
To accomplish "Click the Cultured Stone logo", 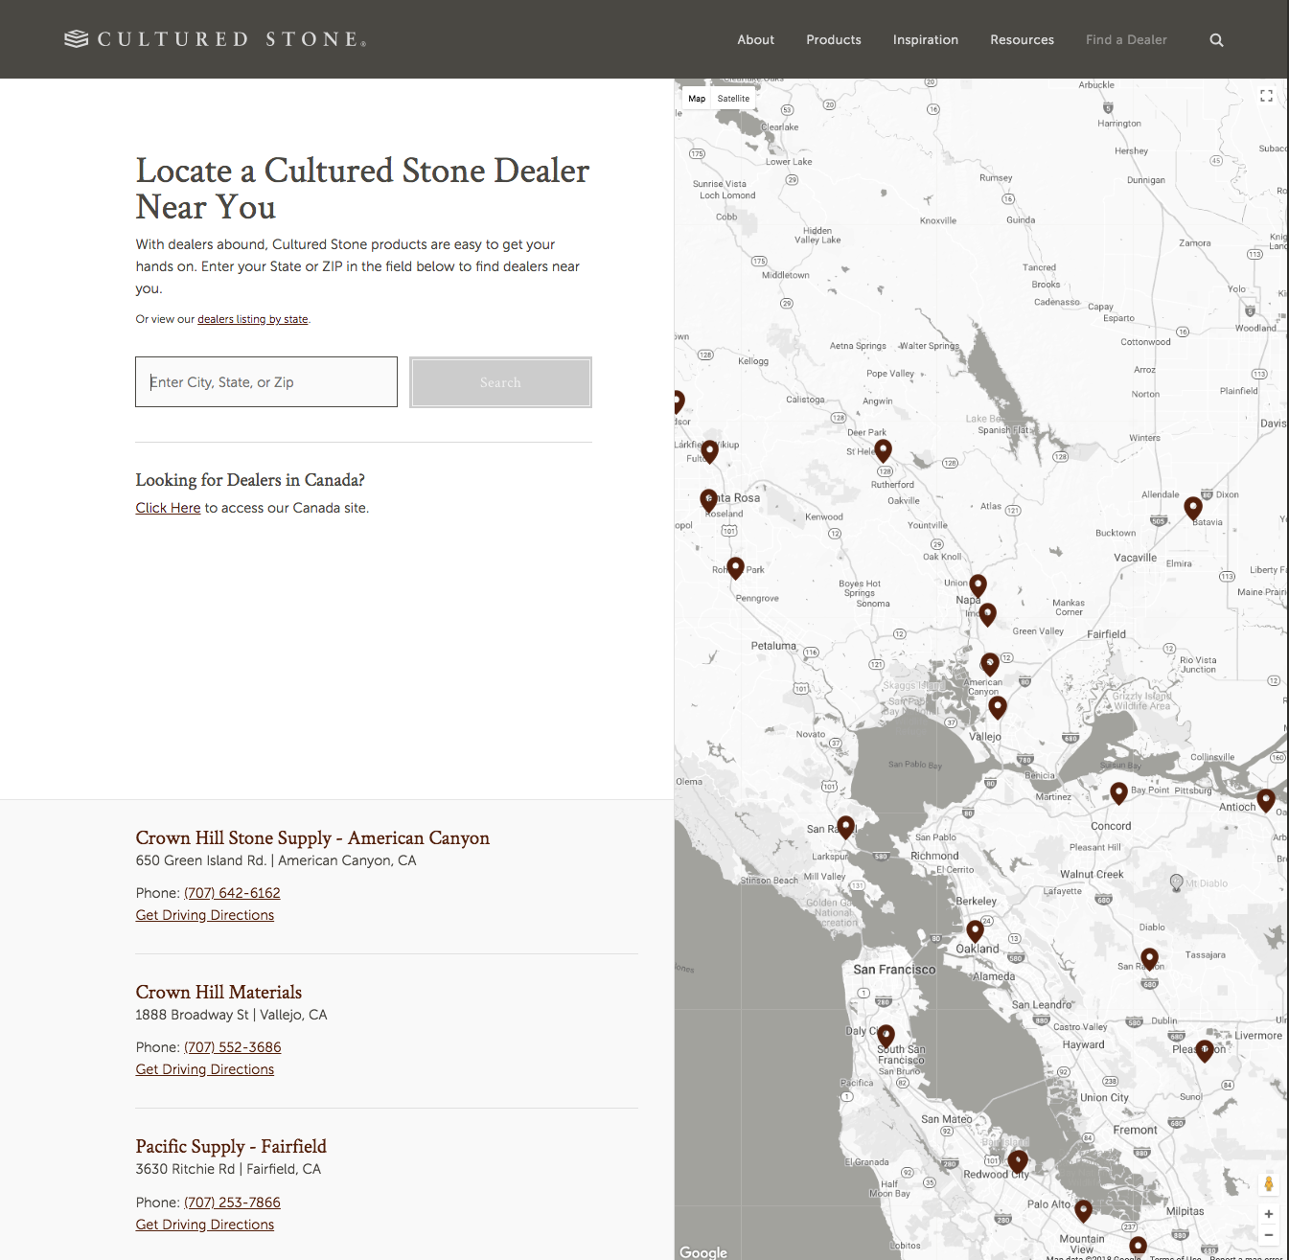I will 216,39.
